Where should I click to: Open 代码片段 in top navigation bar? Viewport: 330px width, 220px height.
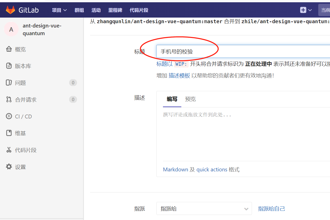tap(139, 10)
